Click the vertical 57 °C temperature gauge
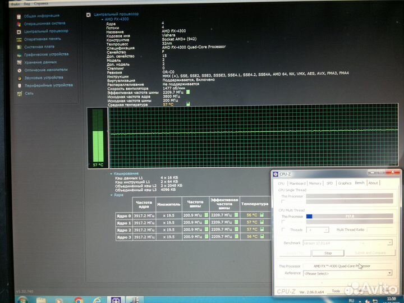 click(98, 138)
